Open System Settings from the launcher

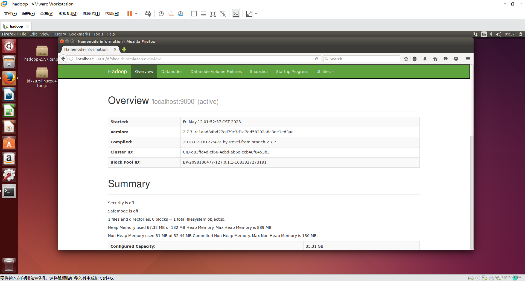(9, 175)
